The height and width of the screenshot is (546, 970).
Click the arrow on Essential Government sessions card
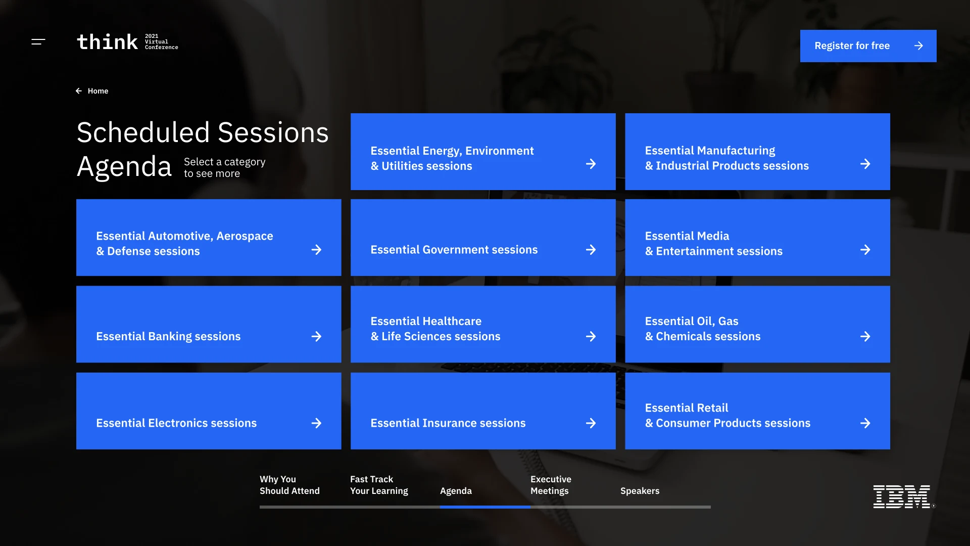coord(591,250)
